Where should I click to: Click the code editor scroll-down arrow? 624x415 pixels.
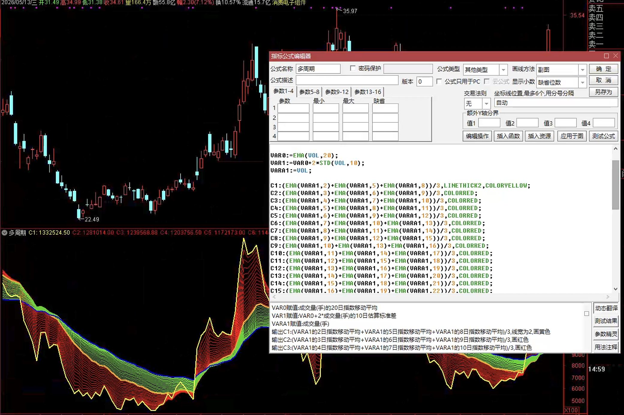[x=615, y=289]
